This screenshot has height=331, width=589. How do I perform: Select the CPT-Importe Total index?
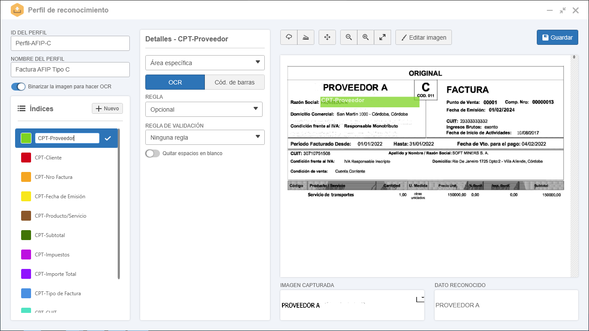click(56, 274)
